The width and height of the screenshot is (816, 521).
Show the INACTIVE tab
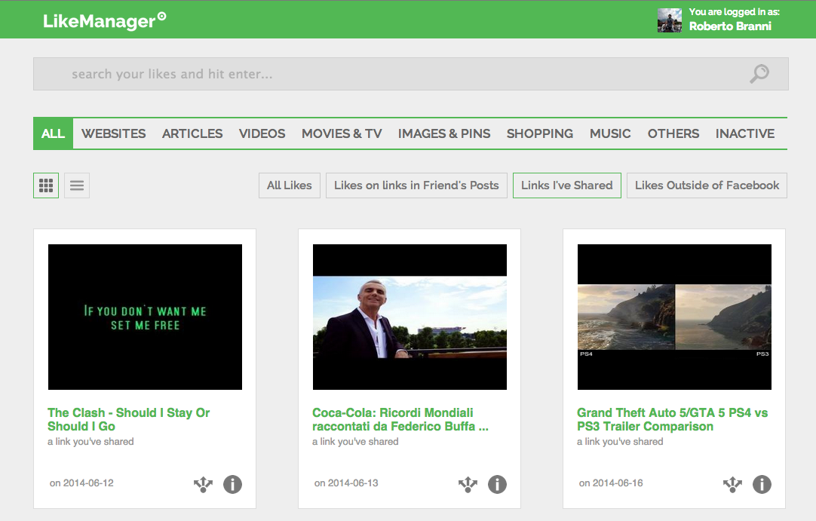point(744,133)
